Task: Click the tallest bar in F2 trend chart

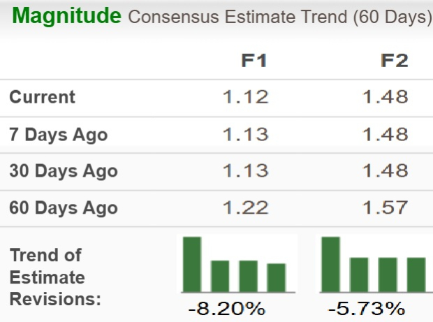Action: click(331, 264)
